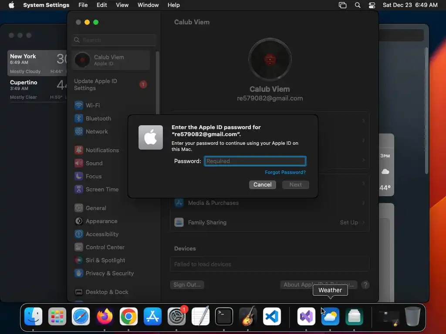The image size is (446, 334).
Task: Open the Window menu
Action: click(148, 5)
